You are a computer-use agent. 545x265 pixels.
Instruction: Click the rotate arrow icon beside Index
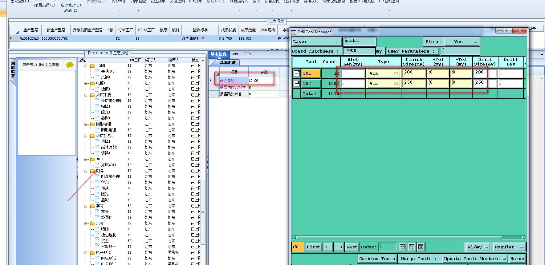[x=412, y=247]
